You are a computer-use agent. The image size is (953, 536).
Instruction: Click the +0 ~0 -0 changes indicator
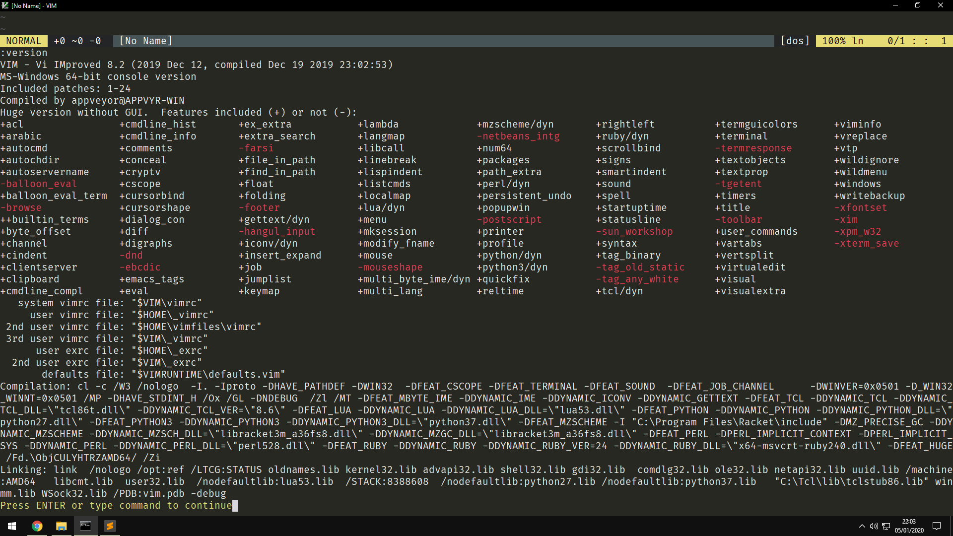click(77, 41)
